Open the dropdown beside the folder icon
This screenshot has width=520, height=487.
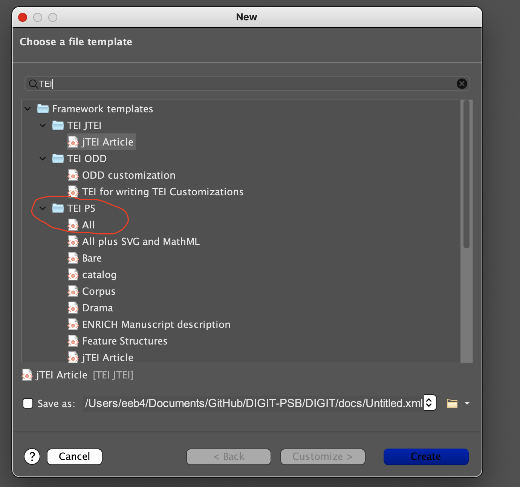467,403
